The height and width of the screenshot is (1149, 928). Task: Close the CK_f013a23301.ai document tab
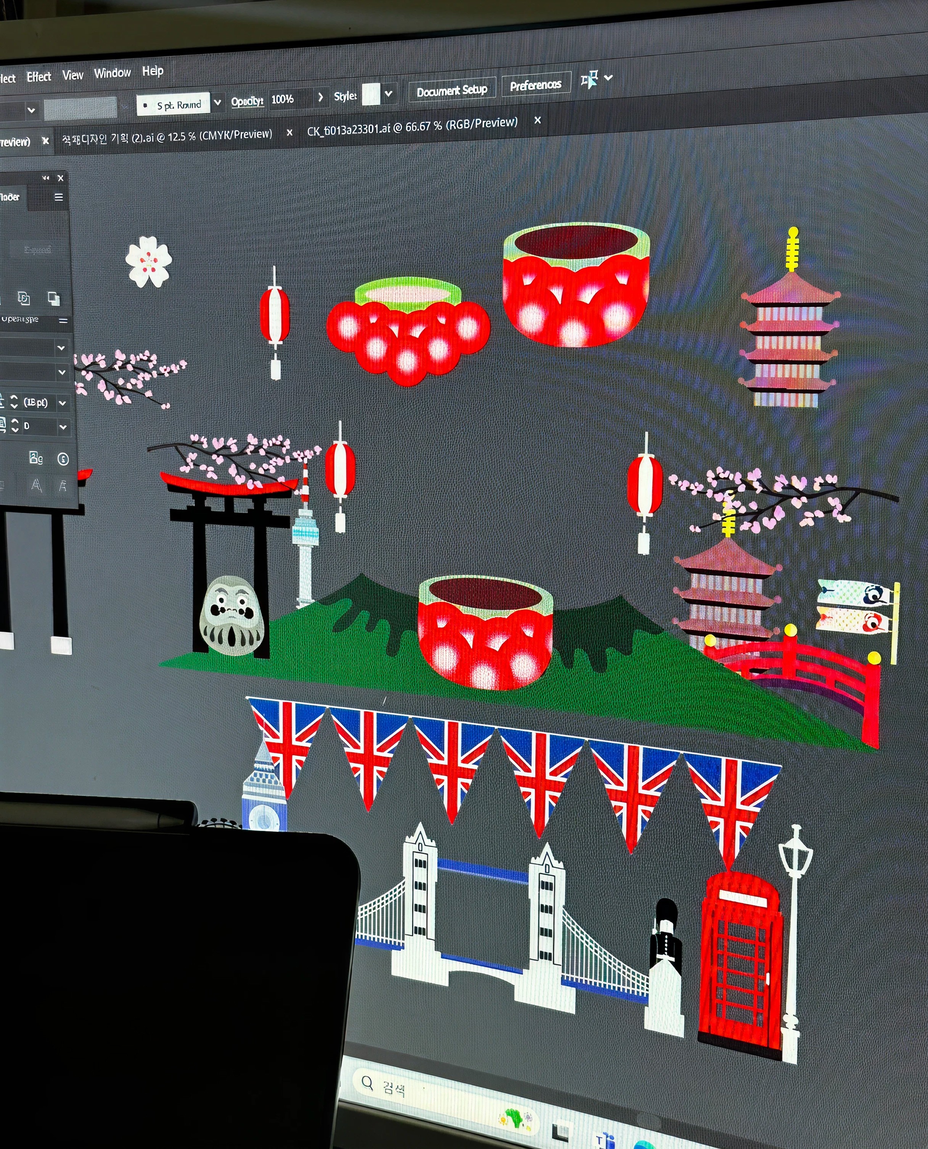(x=537, y=120)
